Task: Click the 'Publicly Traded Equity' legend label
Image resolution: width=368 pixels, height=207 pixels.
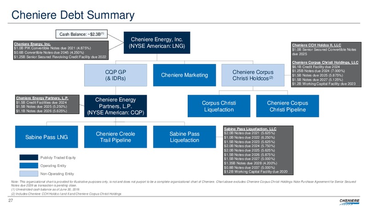Action: coord(58,157)
